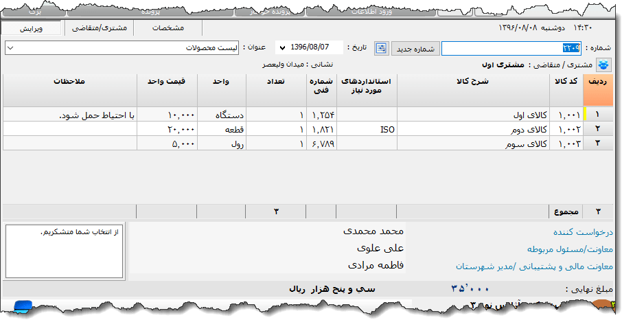Click the unit cell قطعه
Screen dimensions: 622x320
pos(221,128)
